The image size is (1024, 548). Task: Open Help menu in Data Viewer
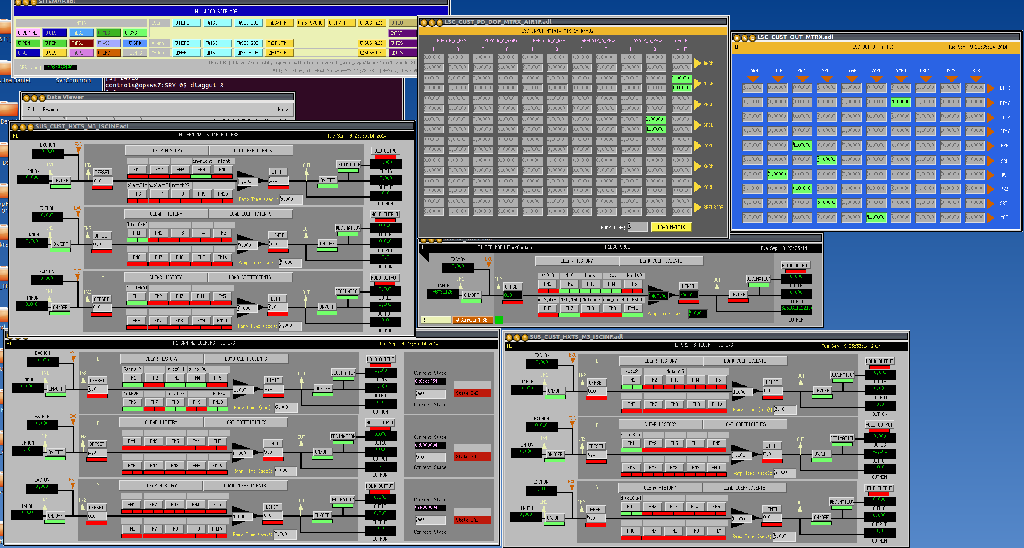283,110
